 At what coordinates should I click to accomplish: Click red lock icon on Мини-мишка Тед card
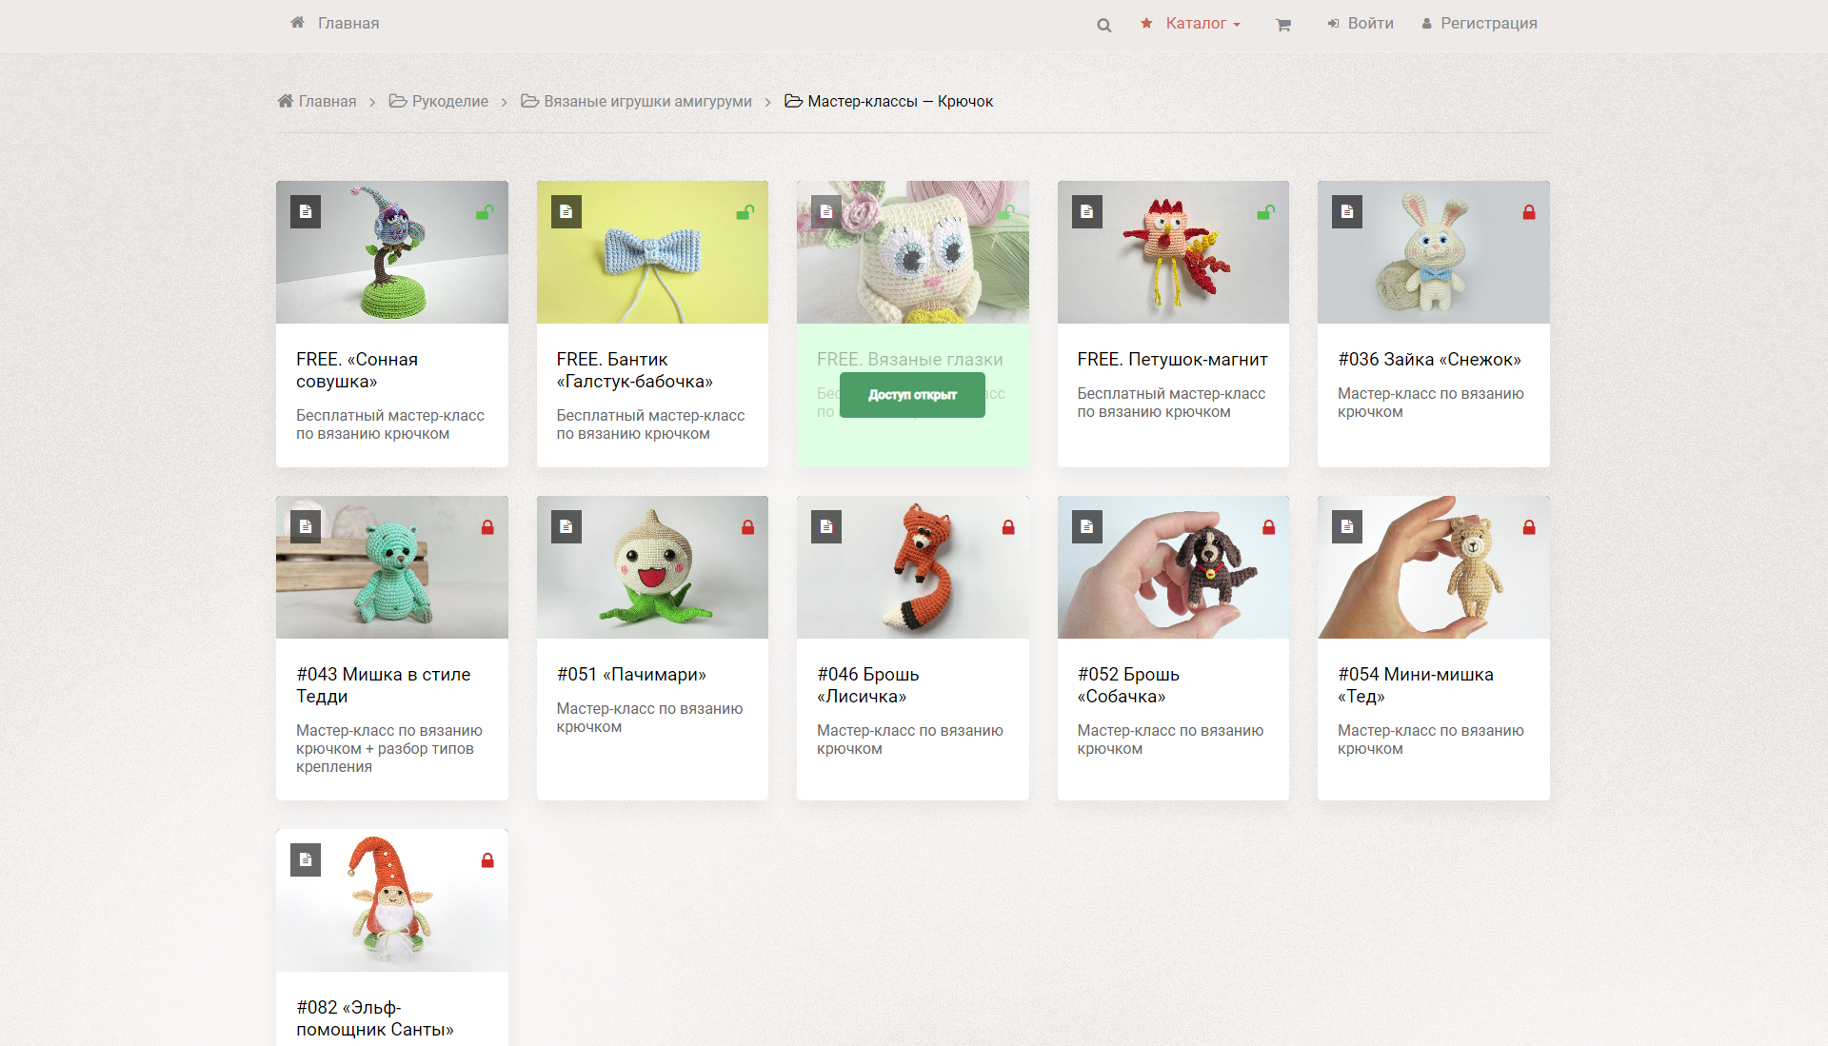pyautogui.click(x=1529, y=527)
